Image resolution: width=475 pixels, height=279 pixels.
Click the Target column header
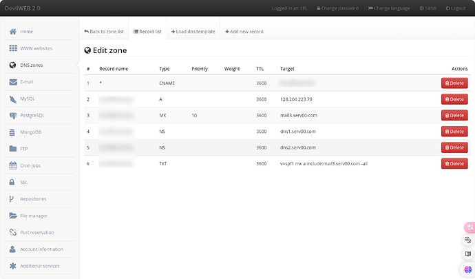tap(287, 69)
